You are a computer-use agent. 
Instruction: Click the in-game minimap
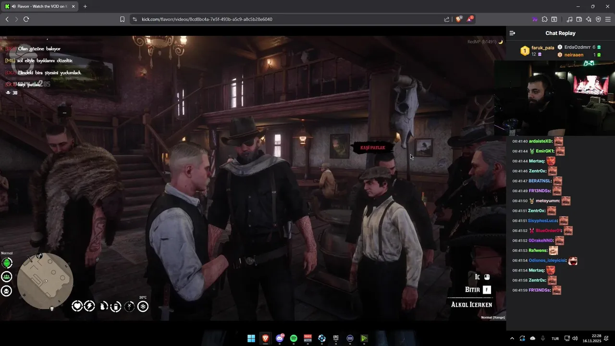(x=45, y=281)
